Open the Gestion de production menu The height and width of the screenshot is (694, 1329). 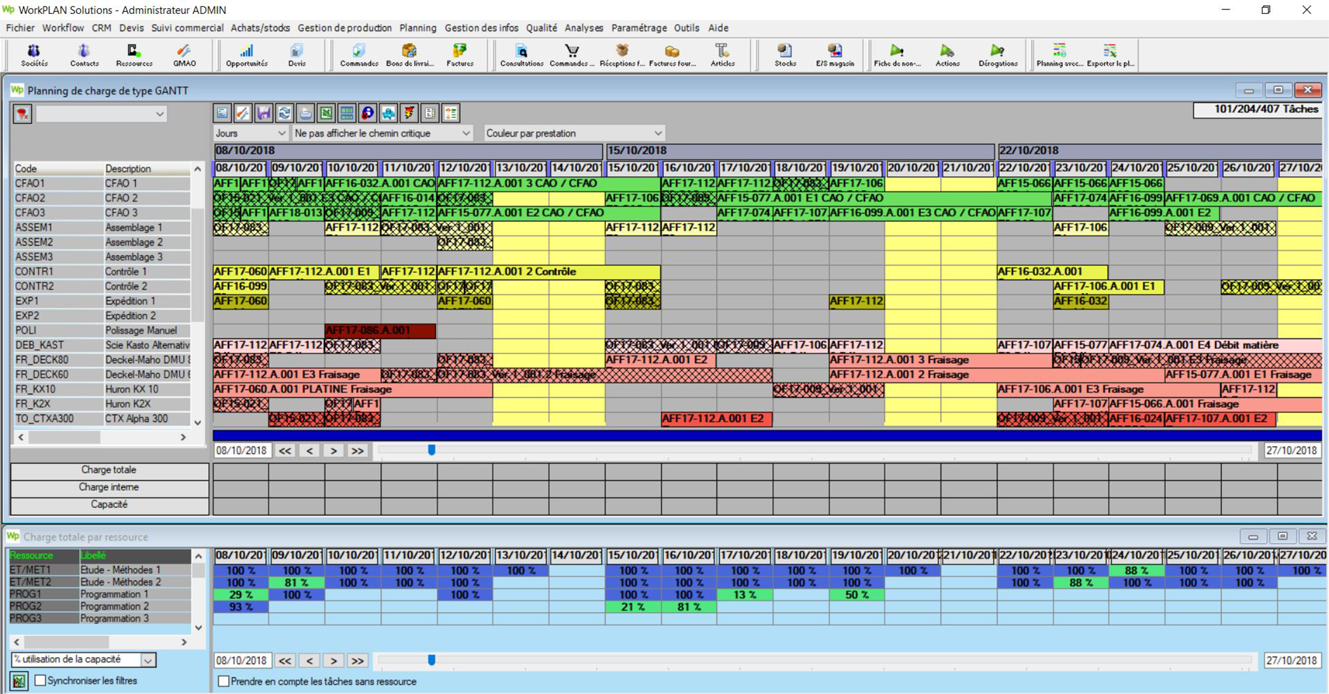tap(344, 28)
